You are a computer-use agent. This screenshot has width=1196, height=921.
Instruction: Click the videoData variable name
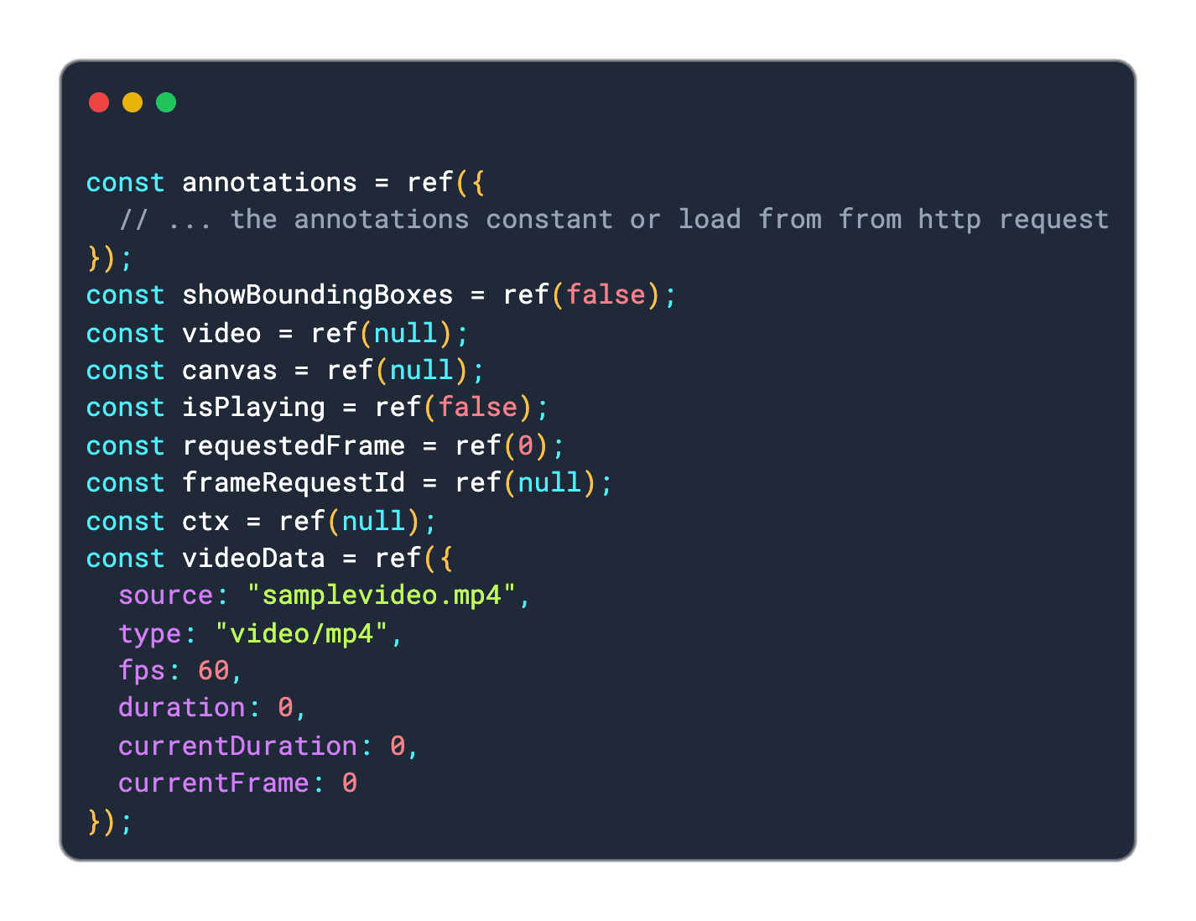pyautogui.click(x=254, y=558)
